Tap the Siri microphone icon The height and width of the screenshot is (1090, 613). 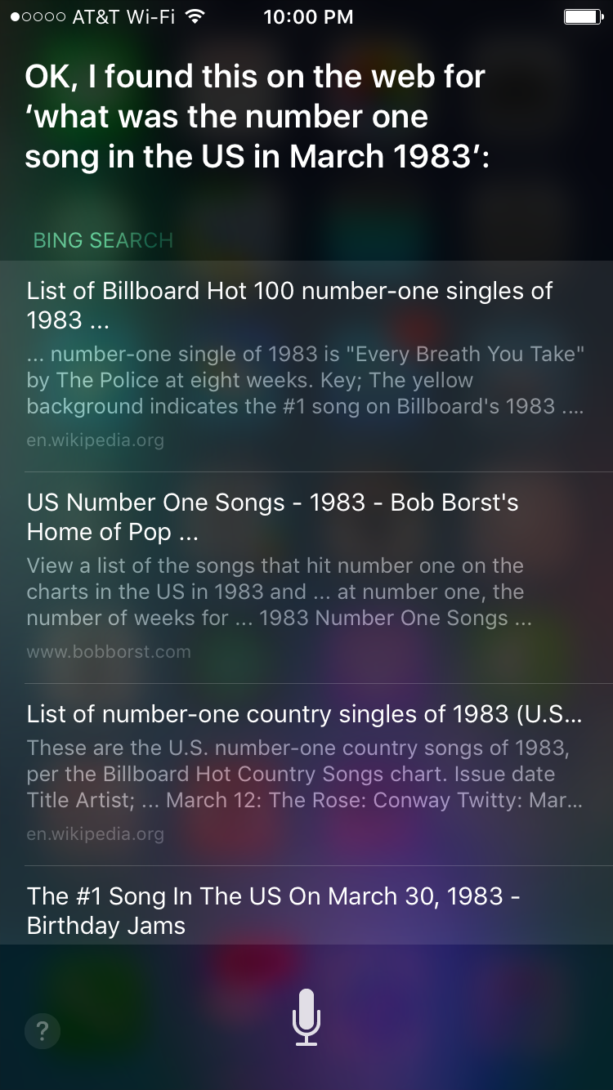306,1017
